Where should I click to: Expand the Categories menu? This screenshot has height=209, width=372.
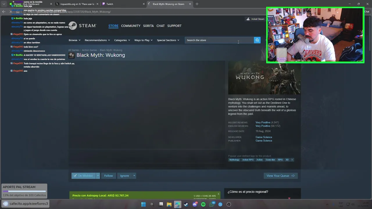pyautogui.click(x=122, y=40)
